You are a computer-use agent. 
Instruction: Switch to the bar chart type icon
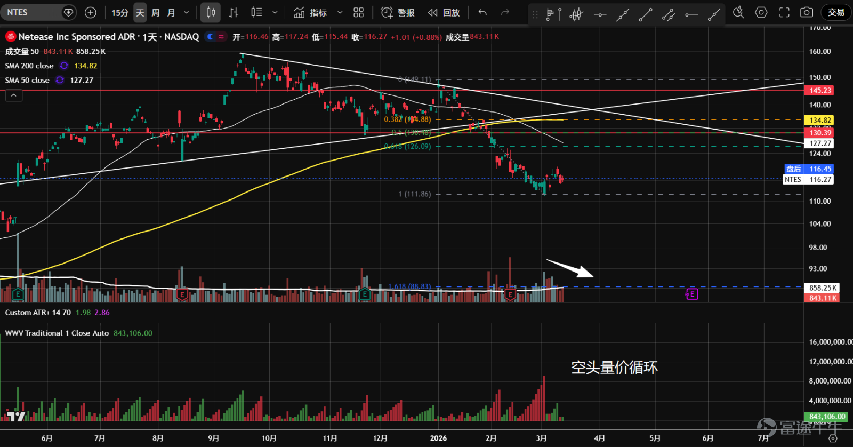pos(234,12)
